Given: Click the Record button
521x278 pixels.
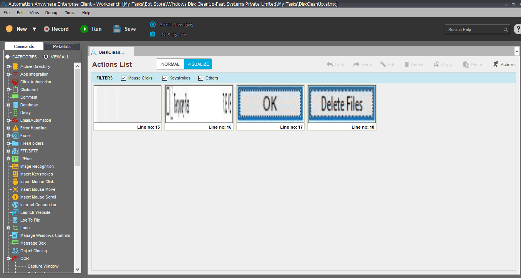Looking at the screenshot, I should [x=56, y=29].
